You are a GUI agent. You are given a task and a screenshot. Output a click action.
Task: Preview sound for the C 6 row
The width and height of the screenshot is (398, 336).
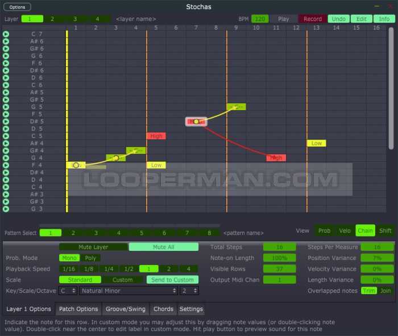[6, 85]
